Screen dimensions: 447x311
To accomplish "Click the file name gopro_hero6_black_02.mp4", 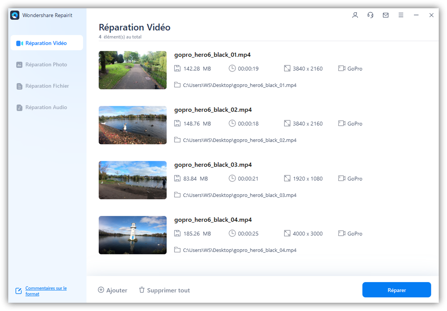I will (213, 110).
